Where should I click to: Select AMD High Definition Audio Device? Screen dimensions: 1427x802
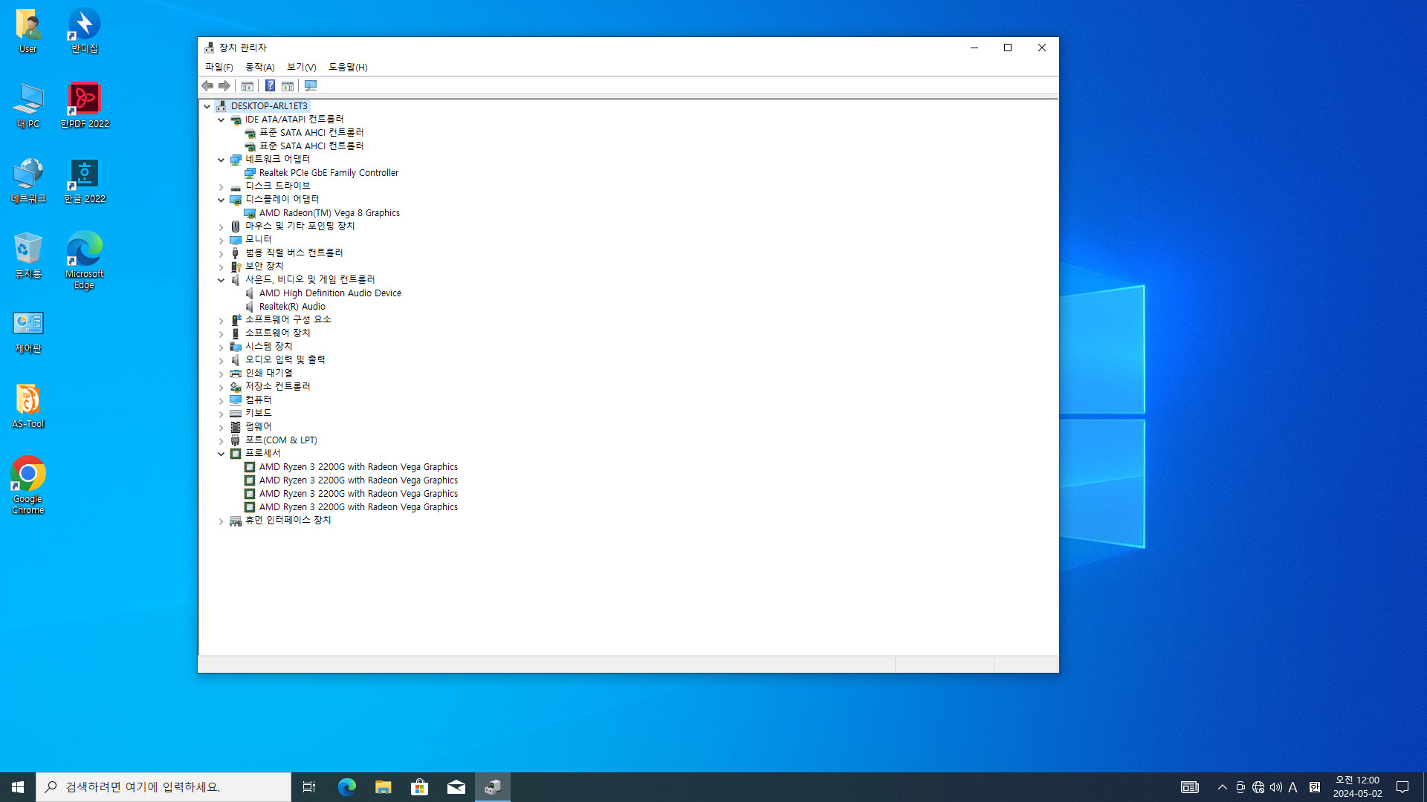coord(330,293)
